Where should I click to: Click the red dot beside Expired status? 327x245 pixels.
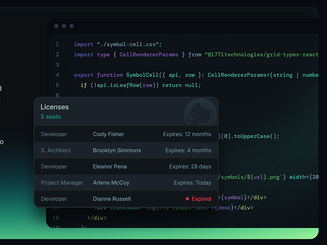(x=187, y=199)
